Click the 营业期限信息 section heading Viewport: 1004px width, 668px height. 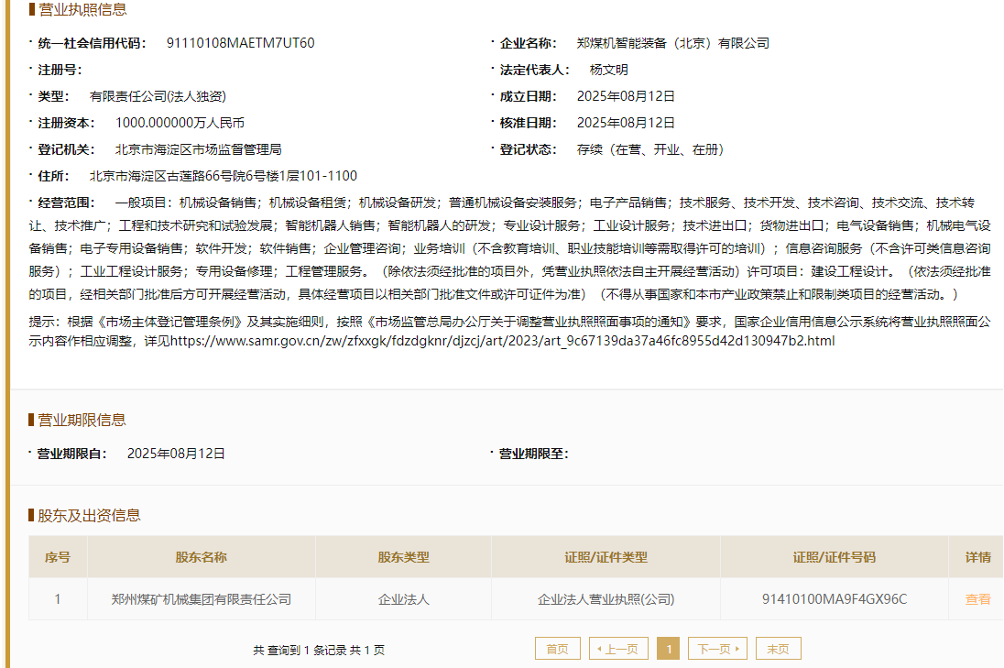coord(82,420)
